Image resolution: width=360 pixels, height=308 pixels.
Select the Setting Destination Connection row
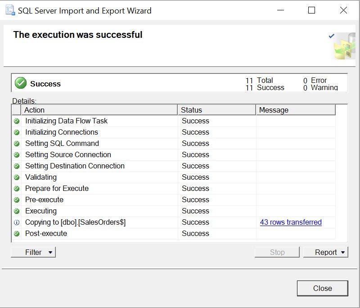point(174,166)
